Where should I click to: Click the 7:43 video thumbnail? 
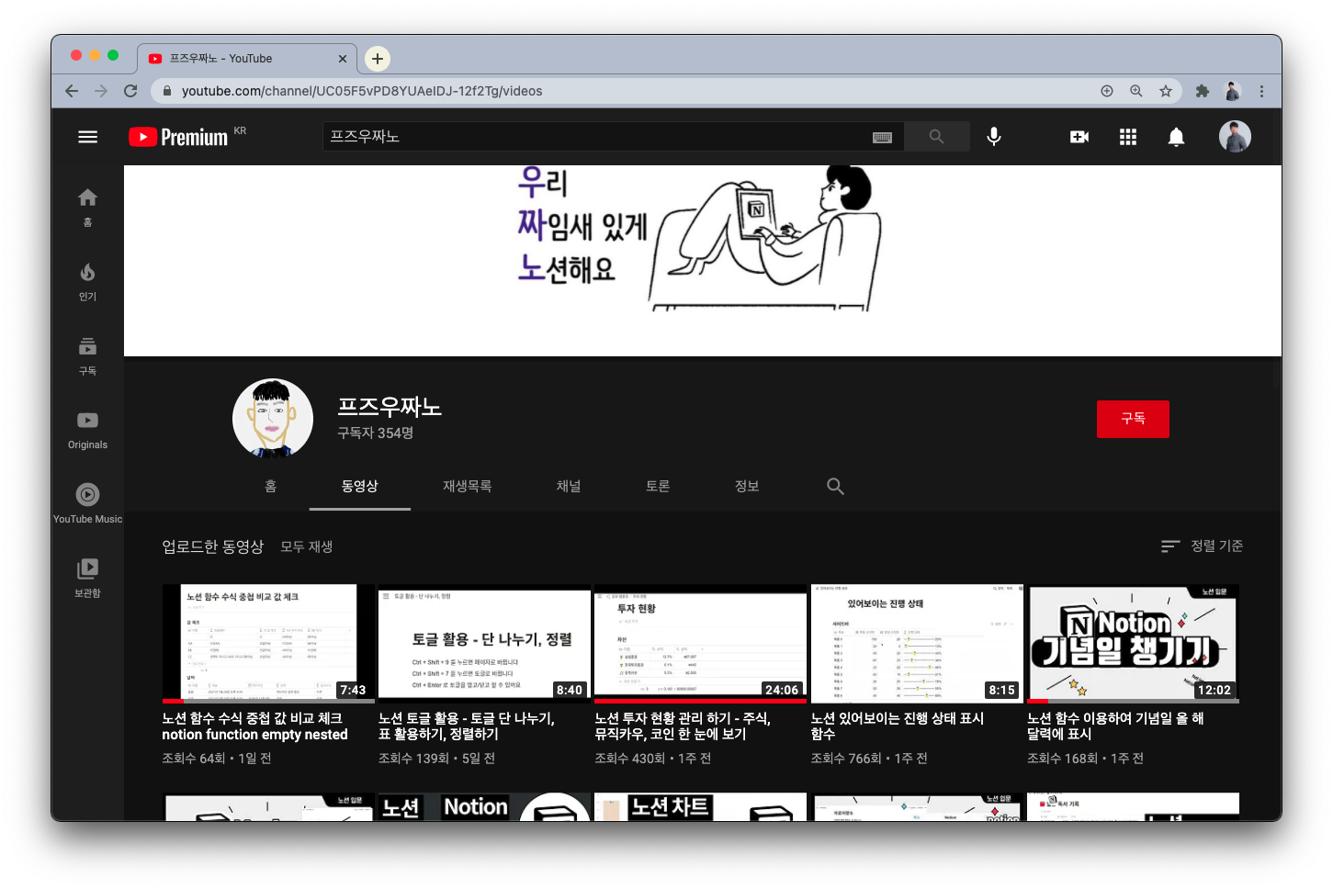click(268, 644)
